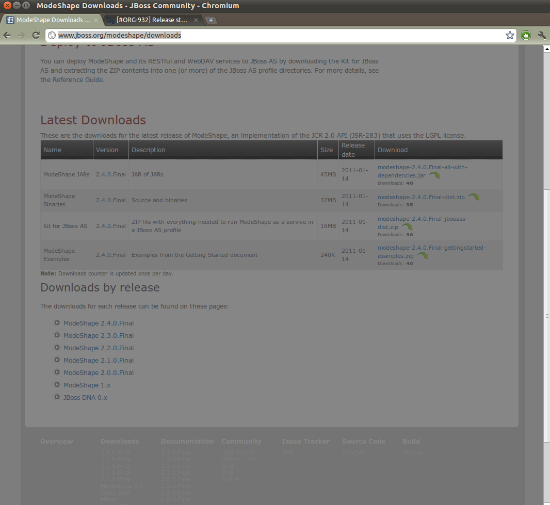This screenshot has width=550, height=505.
Task: Download modeshape-2.4.0.Final-dist.zip
Action: click(x=421, y=197)
